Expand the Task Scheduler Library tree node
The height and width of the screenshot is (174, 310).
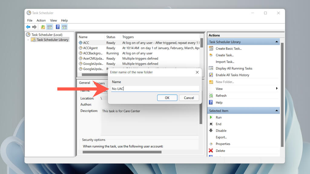[x=28, y=40]
